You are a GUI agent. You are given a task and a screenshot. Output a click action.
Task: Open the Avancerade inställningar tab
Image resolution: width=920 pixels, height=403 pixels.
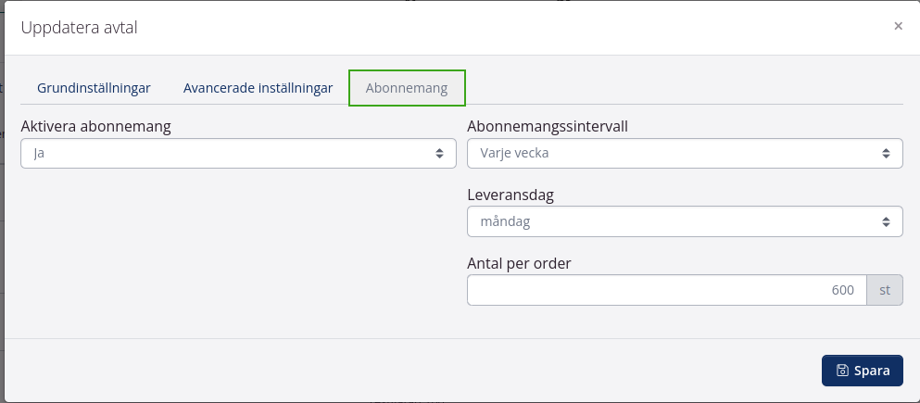point(258,88)
